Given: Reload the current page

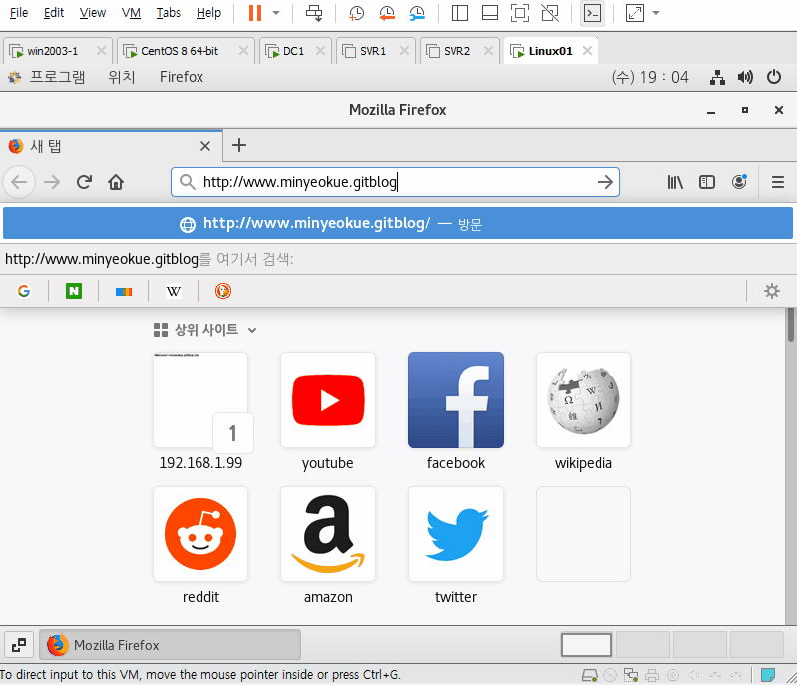Looking at the screenshot, I should pos(84,182).
